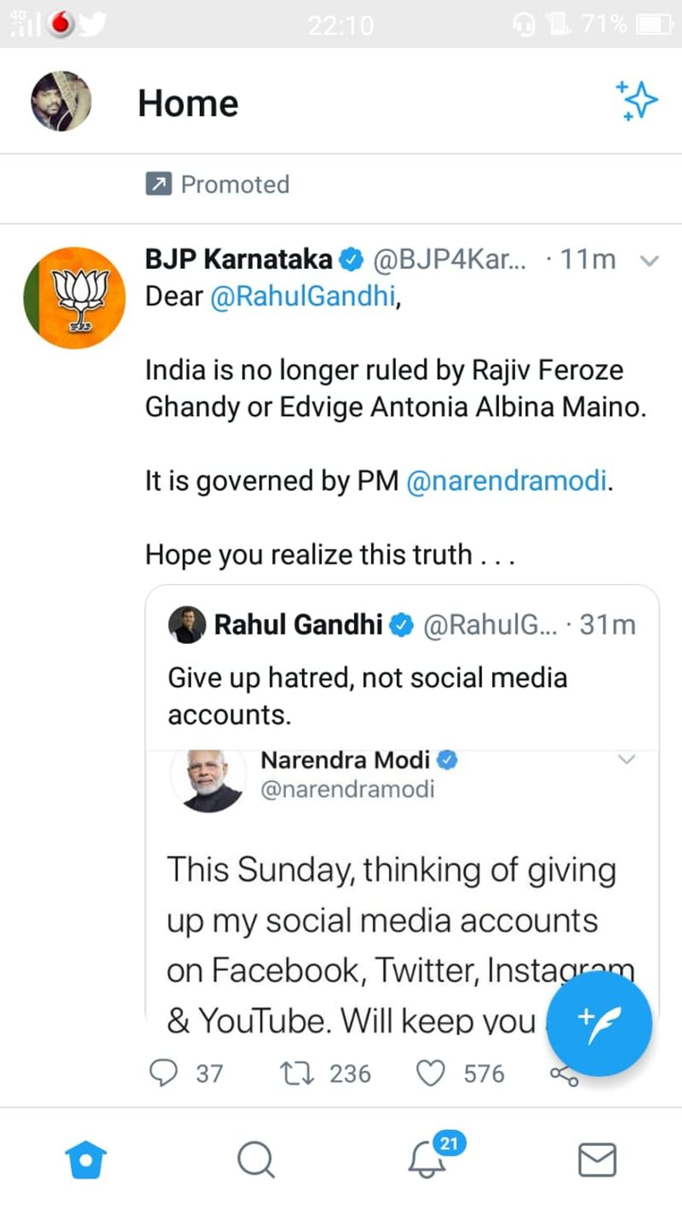Open the BJP Karnataka profile avatar

(75, 298)
